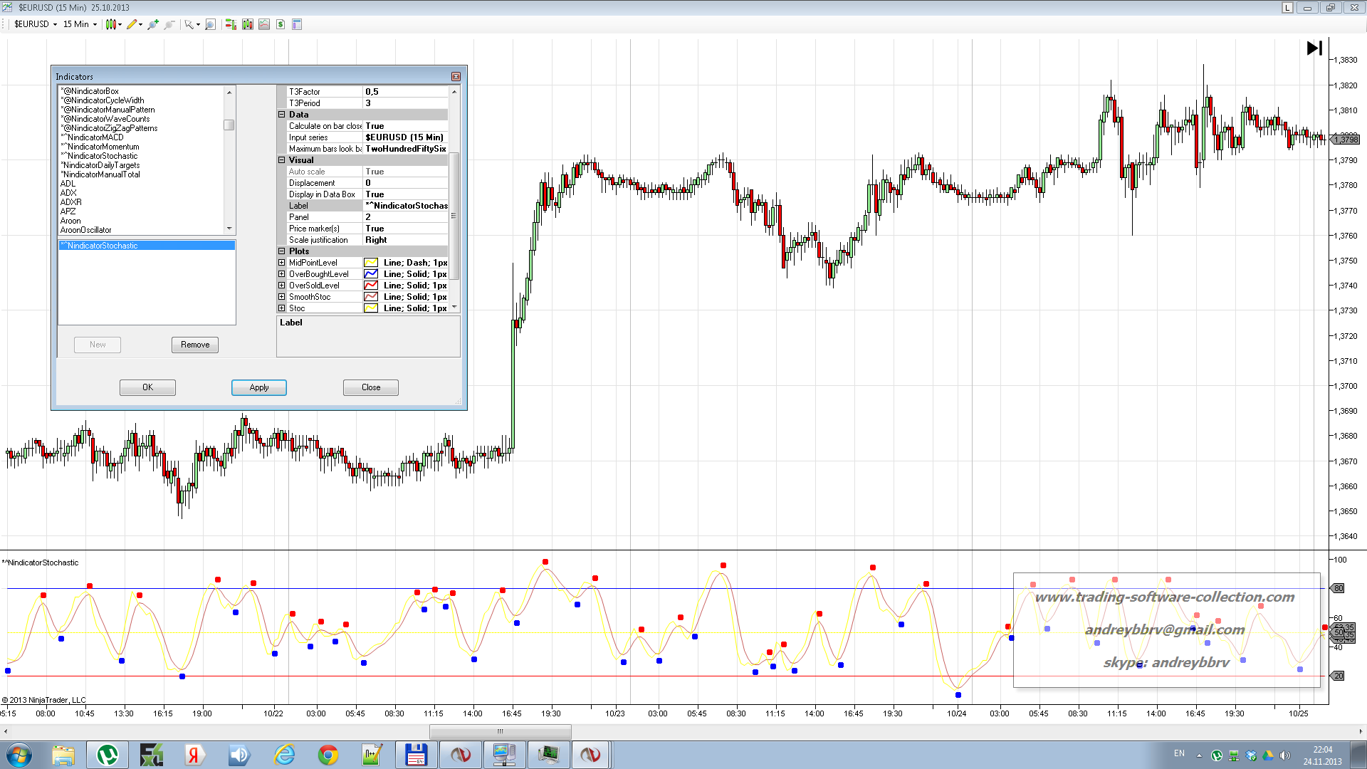1367x769 pixels.
Task: Select *^NindicatorMACD in the list
Action: pyautogui.click(x=93, y=137)
